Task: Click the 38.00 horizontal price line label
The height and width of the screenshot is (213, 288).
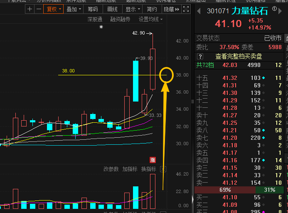Action: coord(68,71)
